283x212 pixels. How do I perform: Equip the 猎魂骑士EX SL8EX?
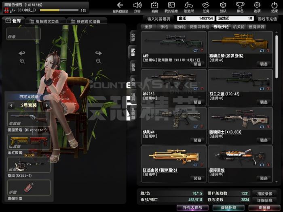click(264, 140)
